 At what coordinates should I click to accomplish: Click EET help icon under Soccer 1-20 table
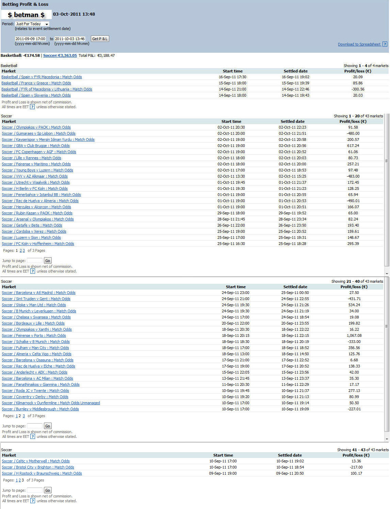tap(33, 271)
